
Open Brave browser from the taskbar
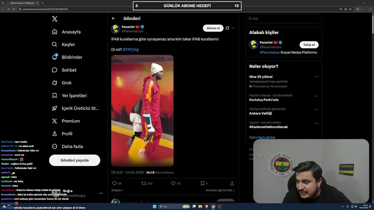pos(207,206)
